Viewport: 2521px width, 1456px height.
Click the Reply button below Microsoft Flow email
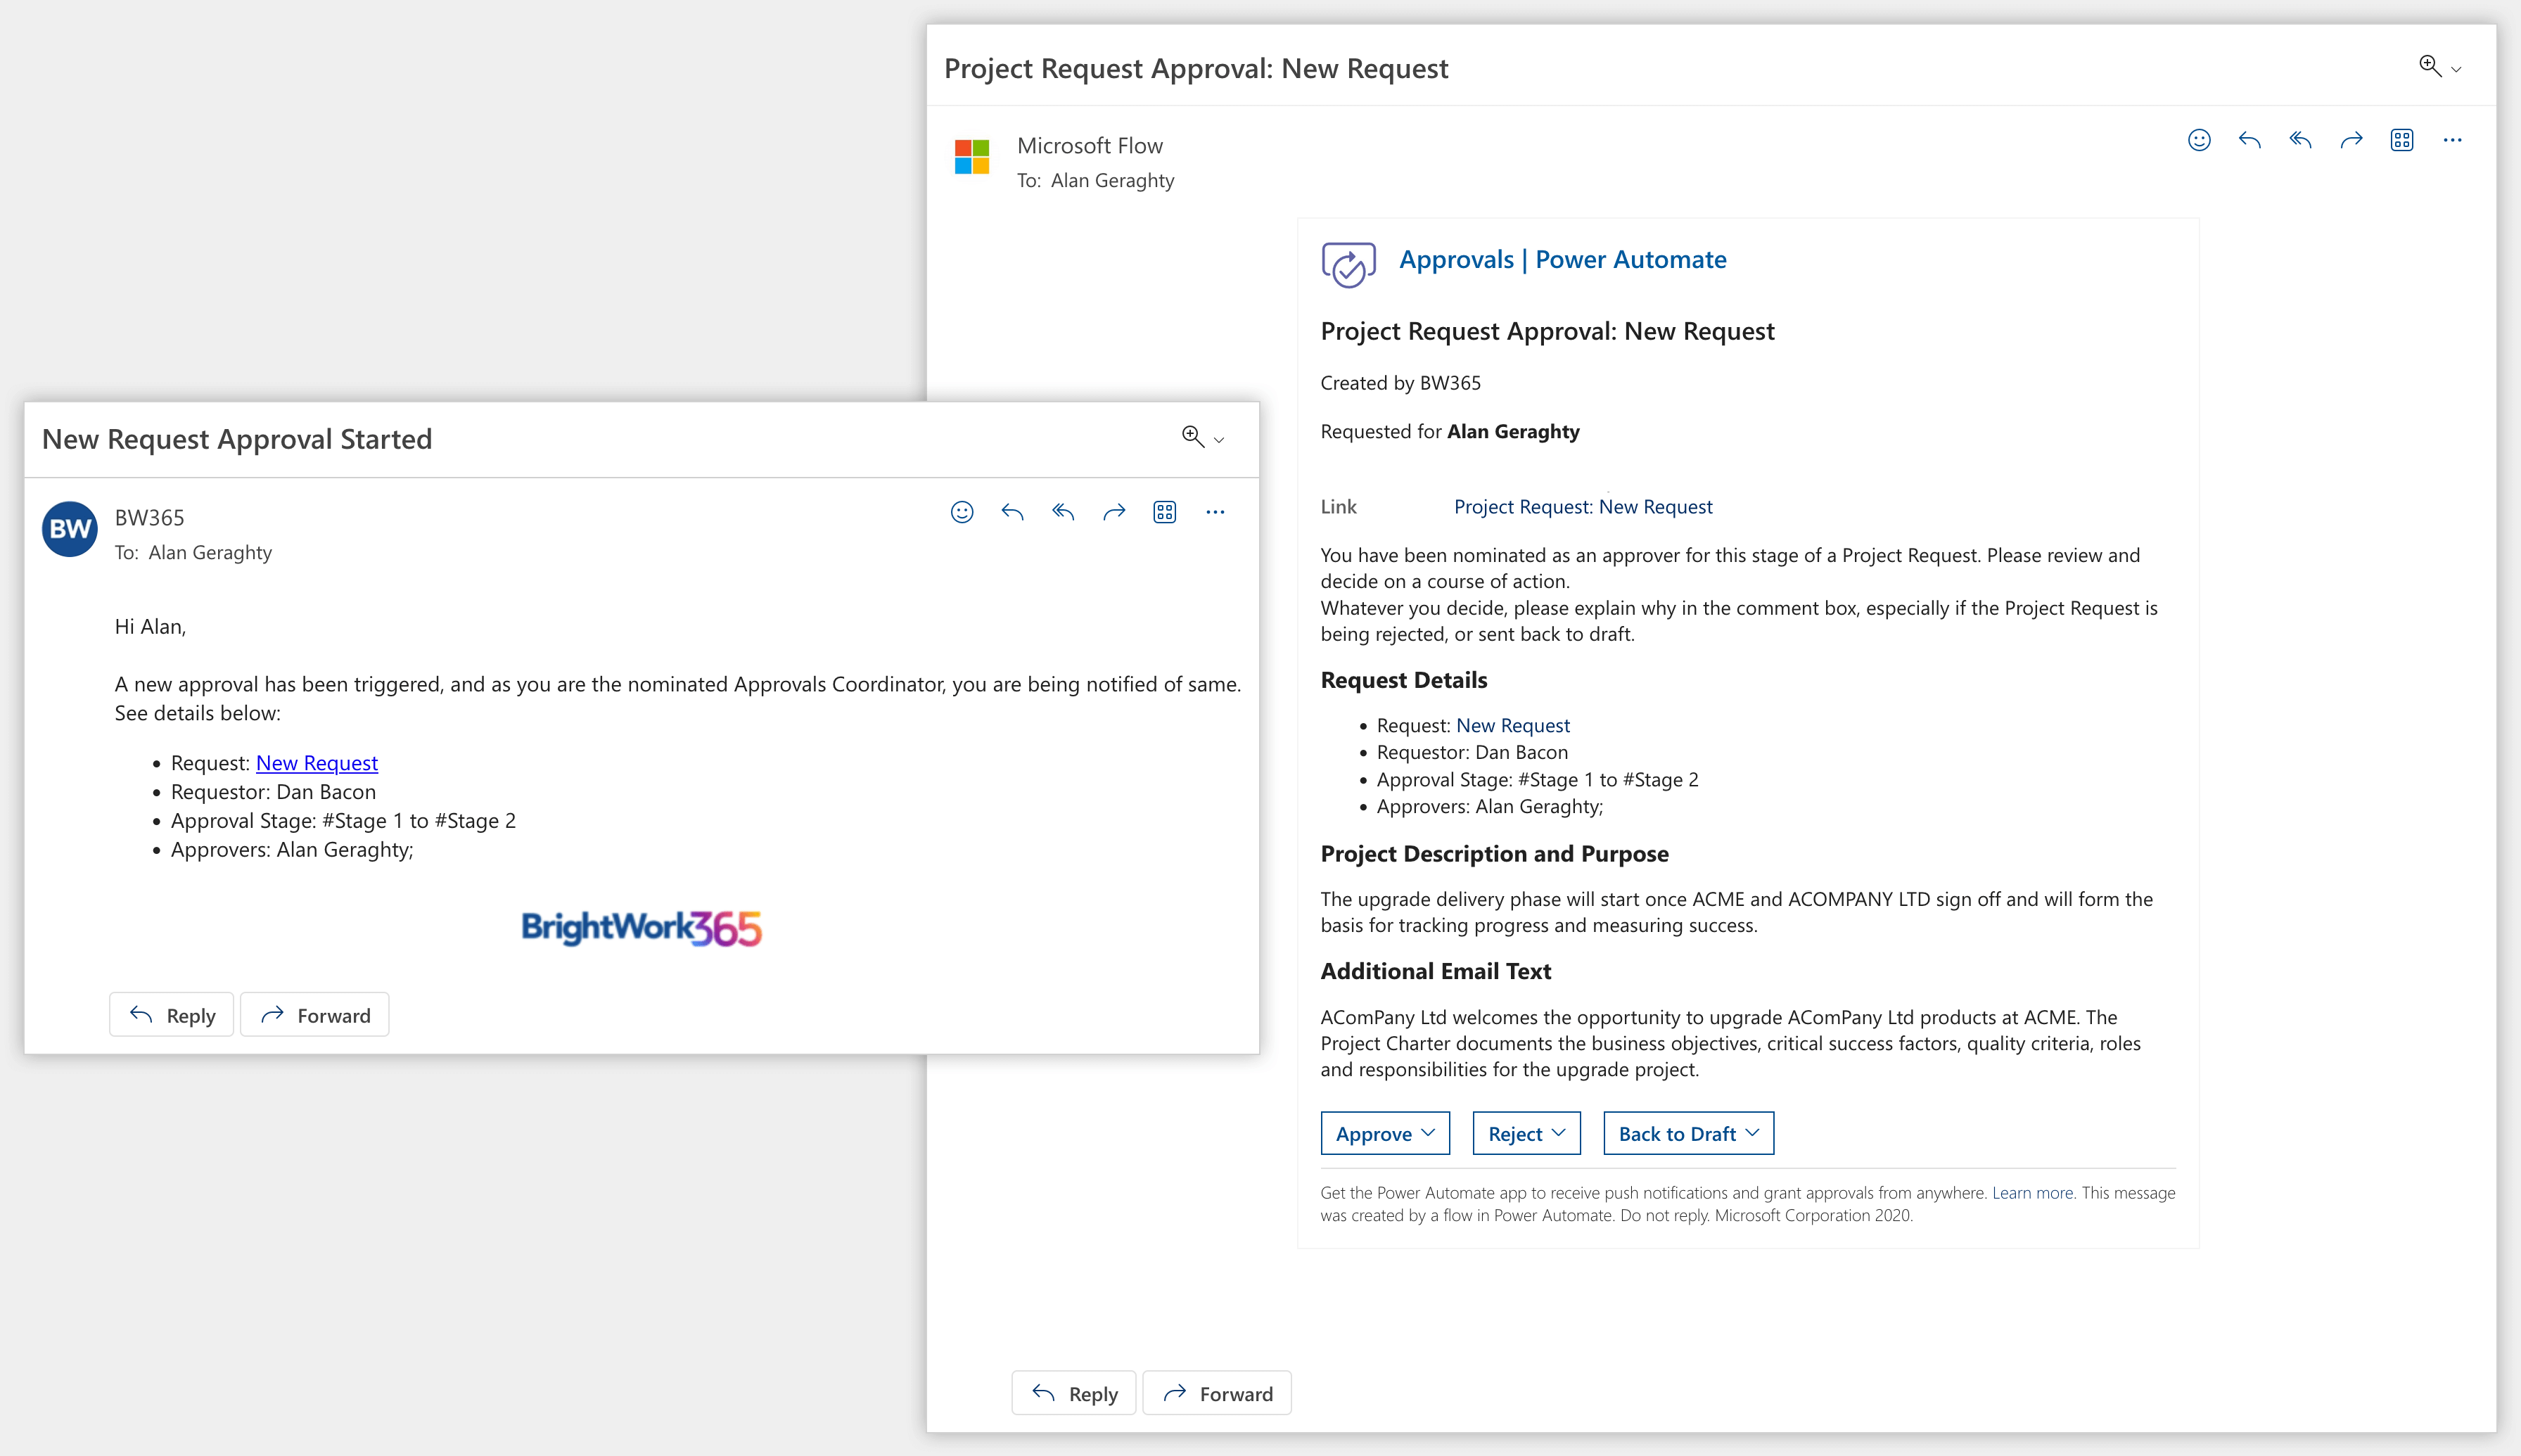[1074, 1393]
